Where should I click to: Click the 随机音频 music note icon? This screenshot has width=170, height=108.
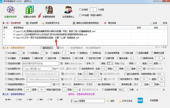(67, 69)
